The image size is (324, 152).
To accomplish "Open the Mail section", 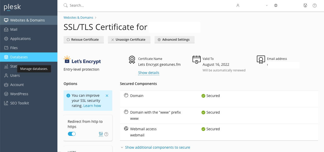I will (29, 29).
